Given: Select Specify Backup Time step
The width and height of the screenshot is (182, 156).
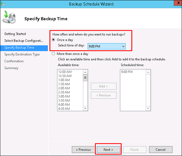Looking at the screenshot, I should point(19,48).
